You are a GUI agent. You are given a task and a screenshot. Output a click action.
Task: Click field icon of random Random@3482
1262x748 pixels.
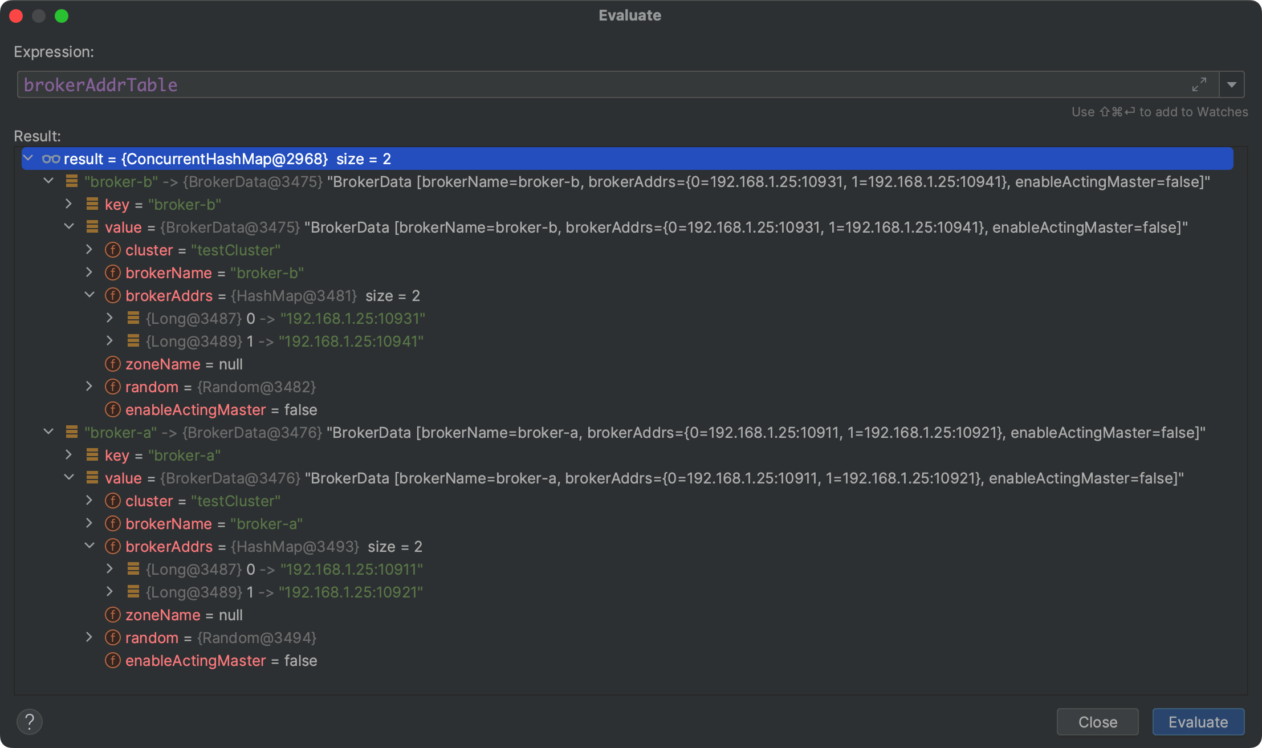[113, 387]
